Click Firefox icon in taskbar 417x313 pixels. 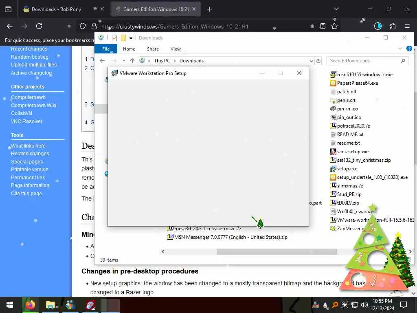30,305
